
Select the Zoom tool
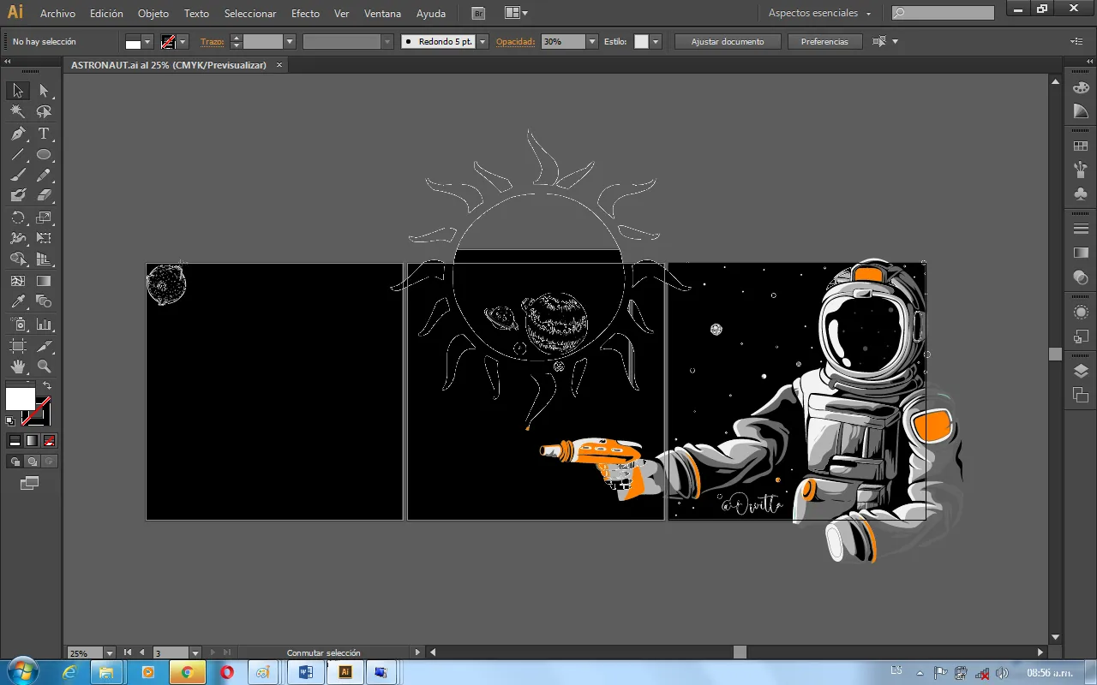click(44, 366)
